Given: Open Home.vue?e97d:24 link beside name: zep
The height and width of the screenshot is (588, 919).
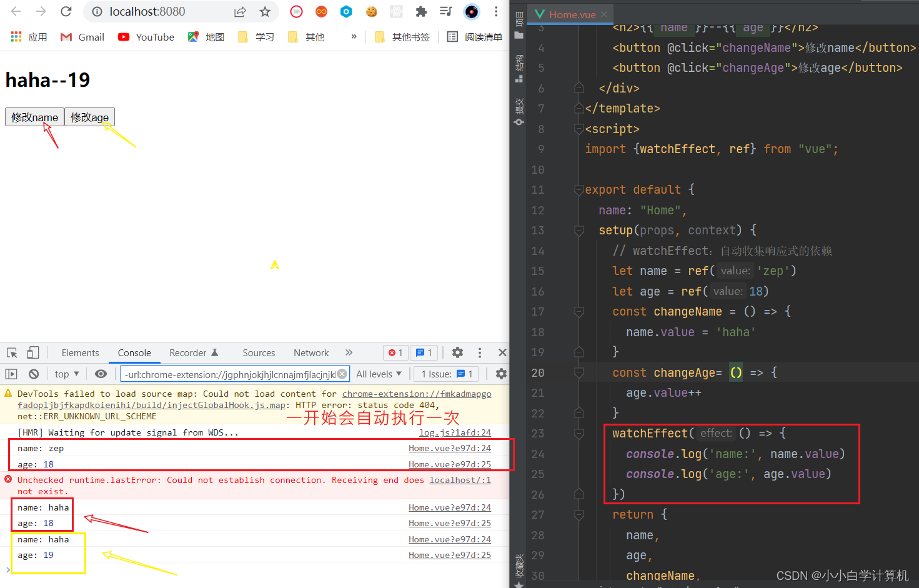Looking at the screenshot, I should [450, 448].
